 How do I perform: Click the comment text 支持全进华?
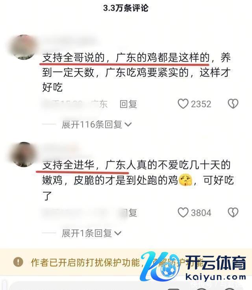pos(68,165)
